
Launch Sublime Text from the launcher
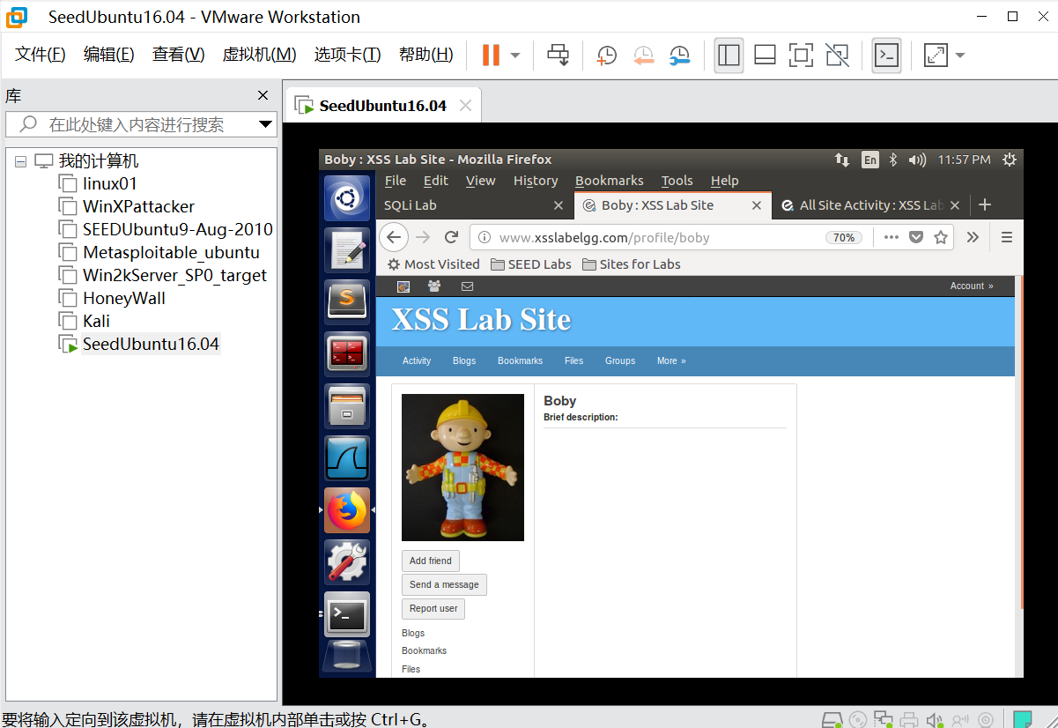click(x=347, y=301)
